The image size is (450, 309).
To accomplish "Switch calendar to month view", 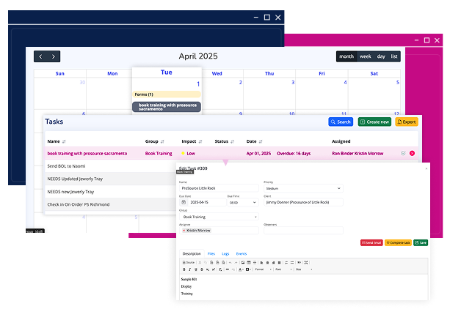I will (x=346, y=56).
